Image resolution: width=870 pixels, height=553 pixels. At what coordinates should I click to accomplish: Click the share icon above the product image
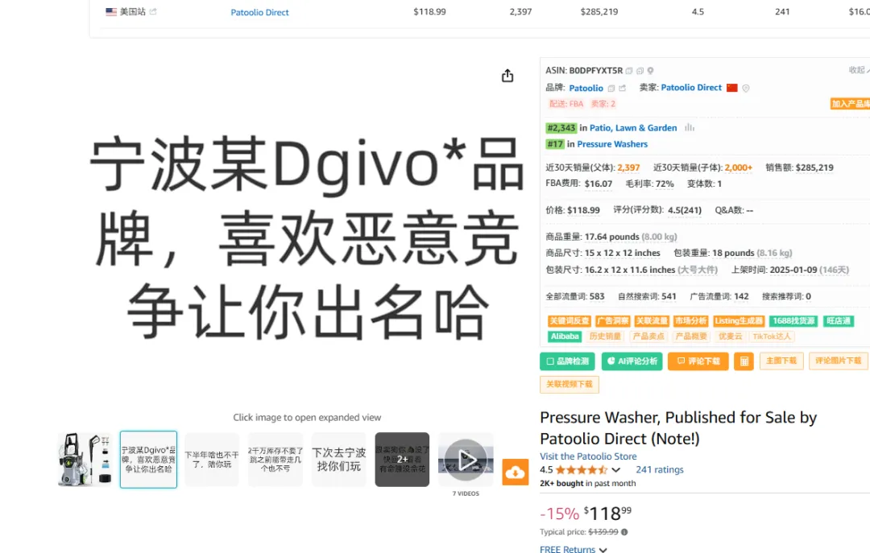tap(507, 76)
